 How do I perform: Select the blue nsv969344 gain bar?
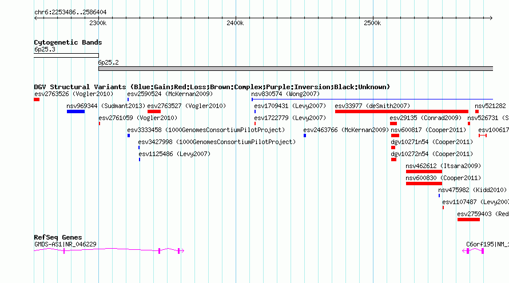75,111
